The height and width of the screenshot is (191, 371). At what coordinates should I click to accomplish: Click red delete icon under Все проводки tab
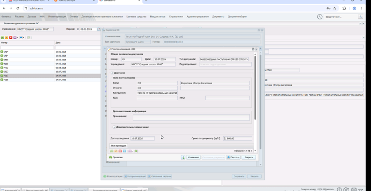[x=120, y=151]
